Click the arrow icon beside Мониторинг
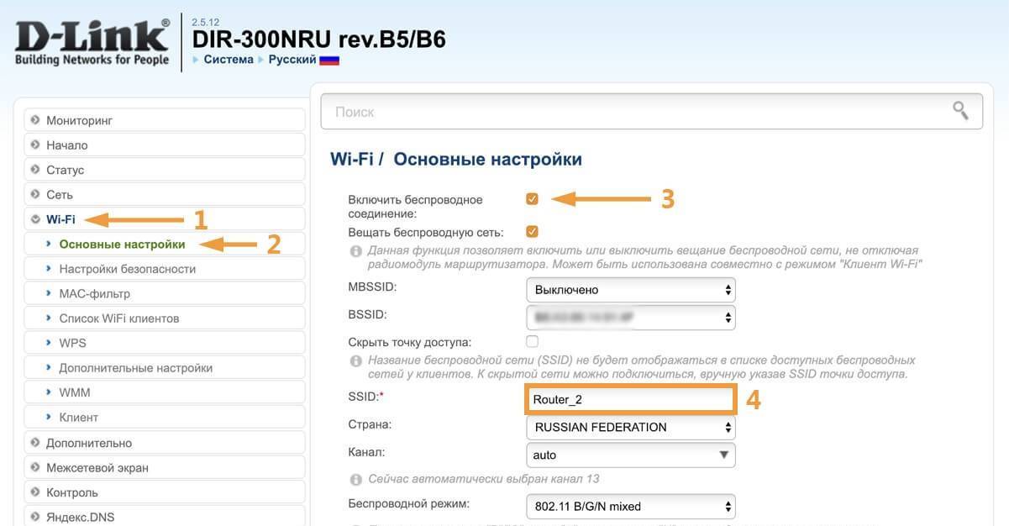 35,120
